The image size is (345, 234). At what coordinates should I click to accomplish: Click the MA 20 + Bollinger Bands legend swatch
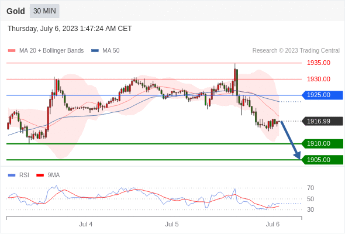12,51
